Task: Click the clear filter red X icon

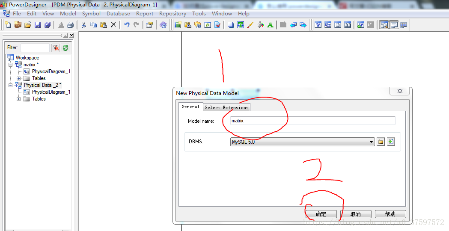Action: (x=56, y=48)
